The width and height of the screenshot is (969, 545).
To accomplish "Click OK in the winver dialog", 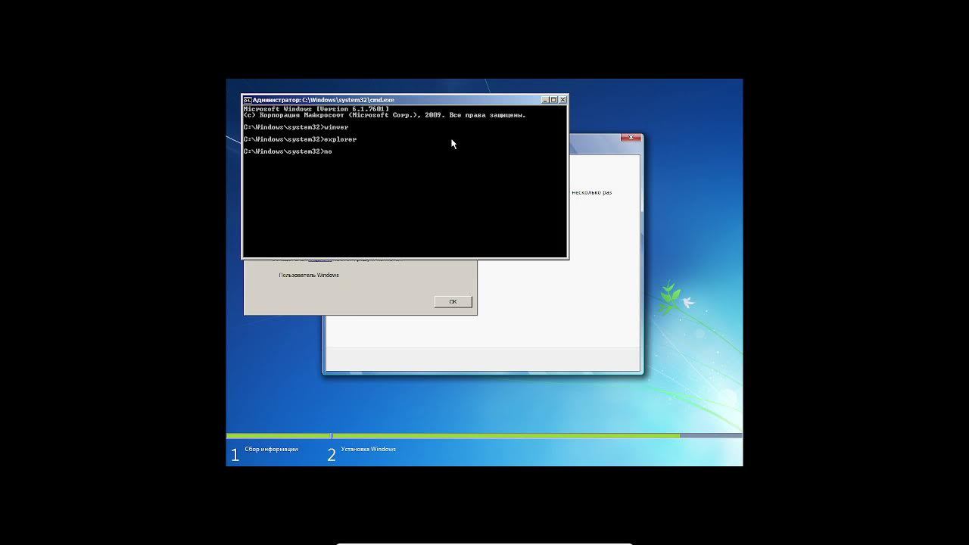I will pos(453,302).
